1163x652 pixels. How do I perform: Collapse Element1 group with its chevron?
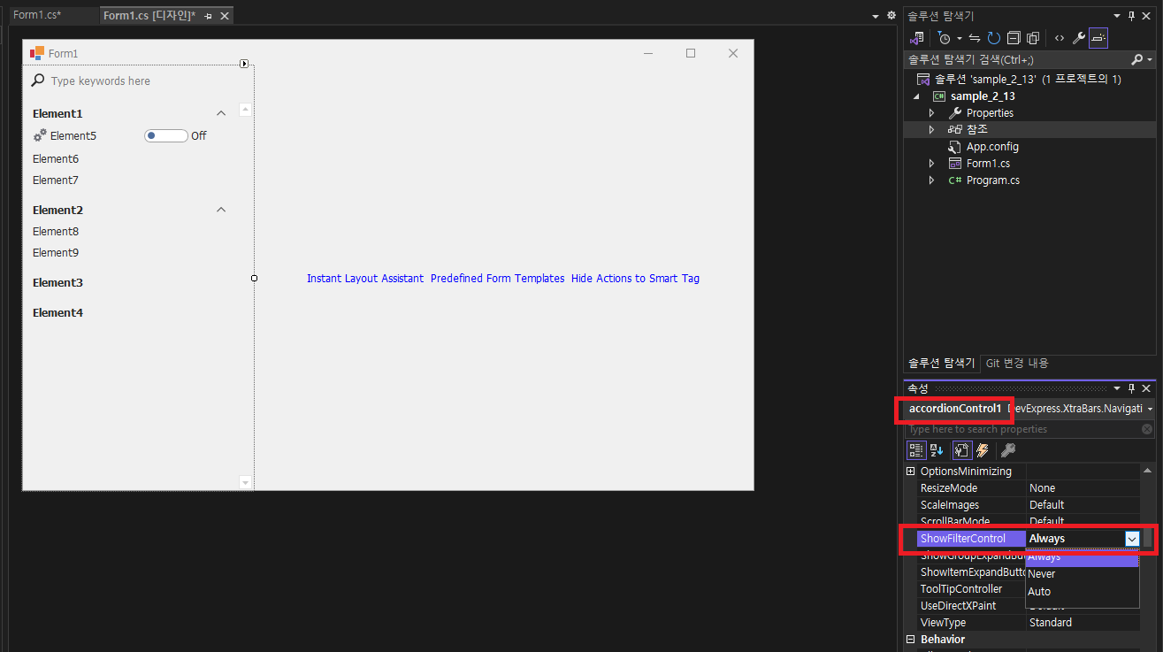pos(222,113)
